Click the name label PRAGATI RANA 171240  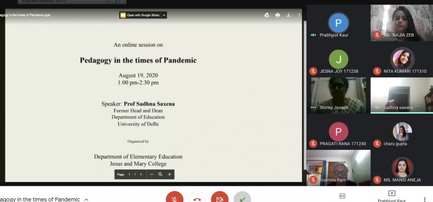(x=343, y=143)
